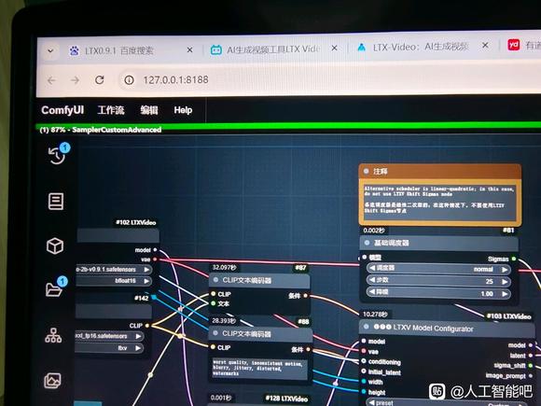
Task: Click the browser back arrow
Action: tap(51, 80)
